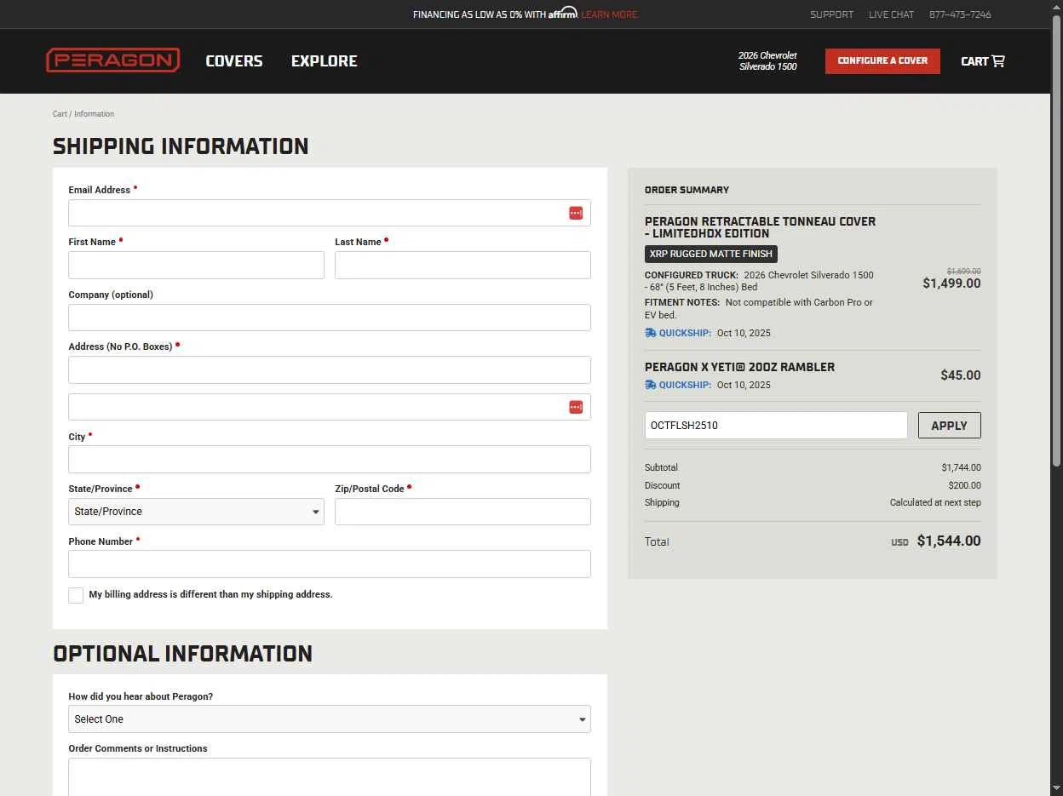
Task: Focus the Address (No P.O. Boxes) field
Action: (330, 370)
